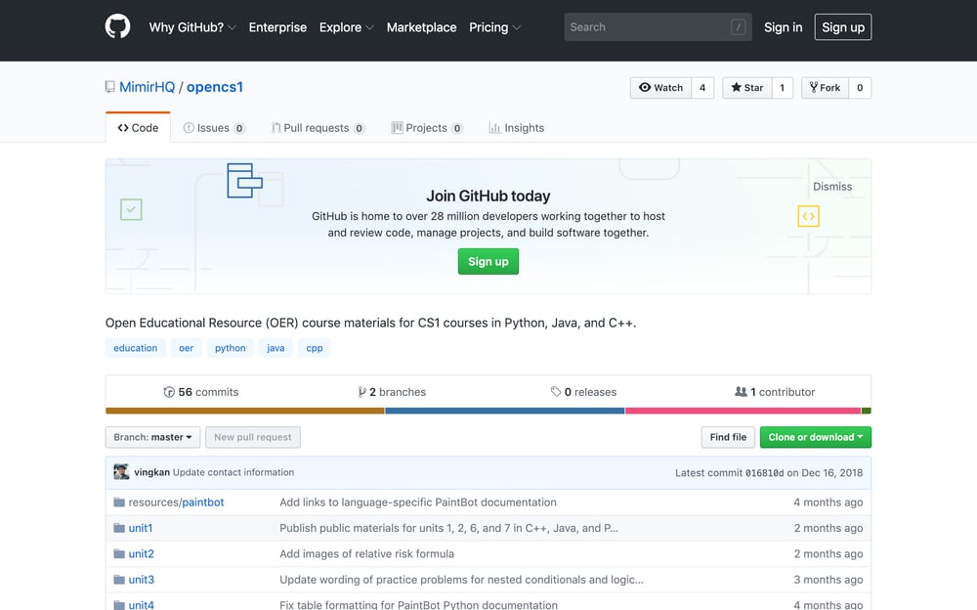
Task: Switch to the Code tab
Action: (138, 128)
